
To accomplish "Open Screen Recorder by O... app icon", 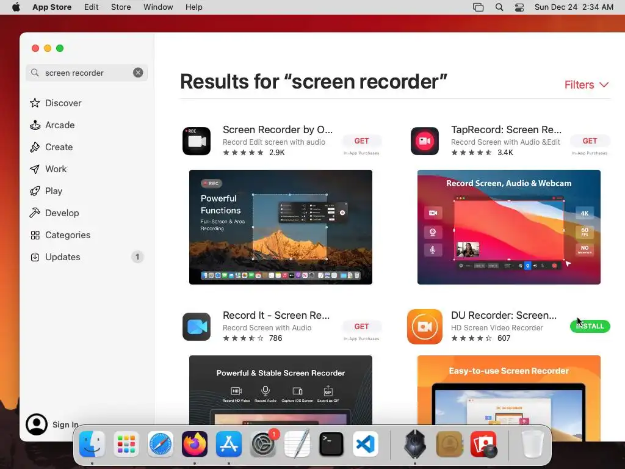I will [196, 141].
